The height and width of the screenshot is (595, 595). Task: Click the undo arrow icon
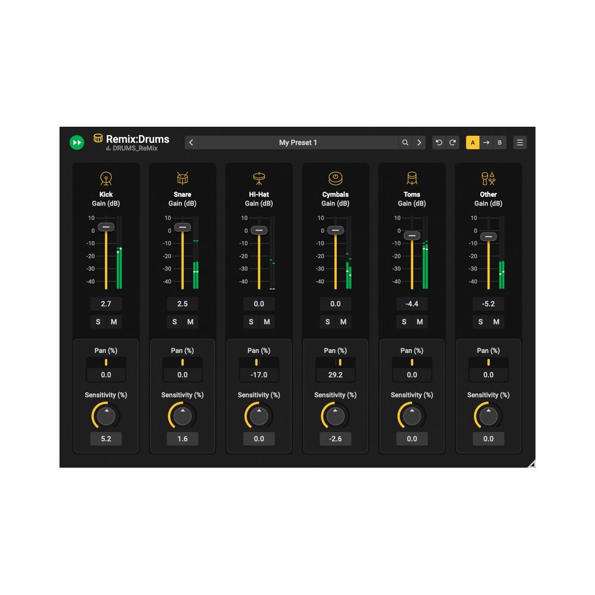pyautogui.click(x=439, y=143)
